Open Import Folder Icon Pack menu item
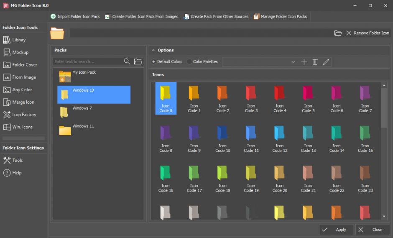 coord(75,17)
